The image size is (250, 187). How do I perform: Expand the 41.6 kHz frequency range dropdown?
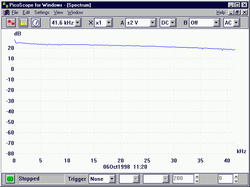[78, 23]
